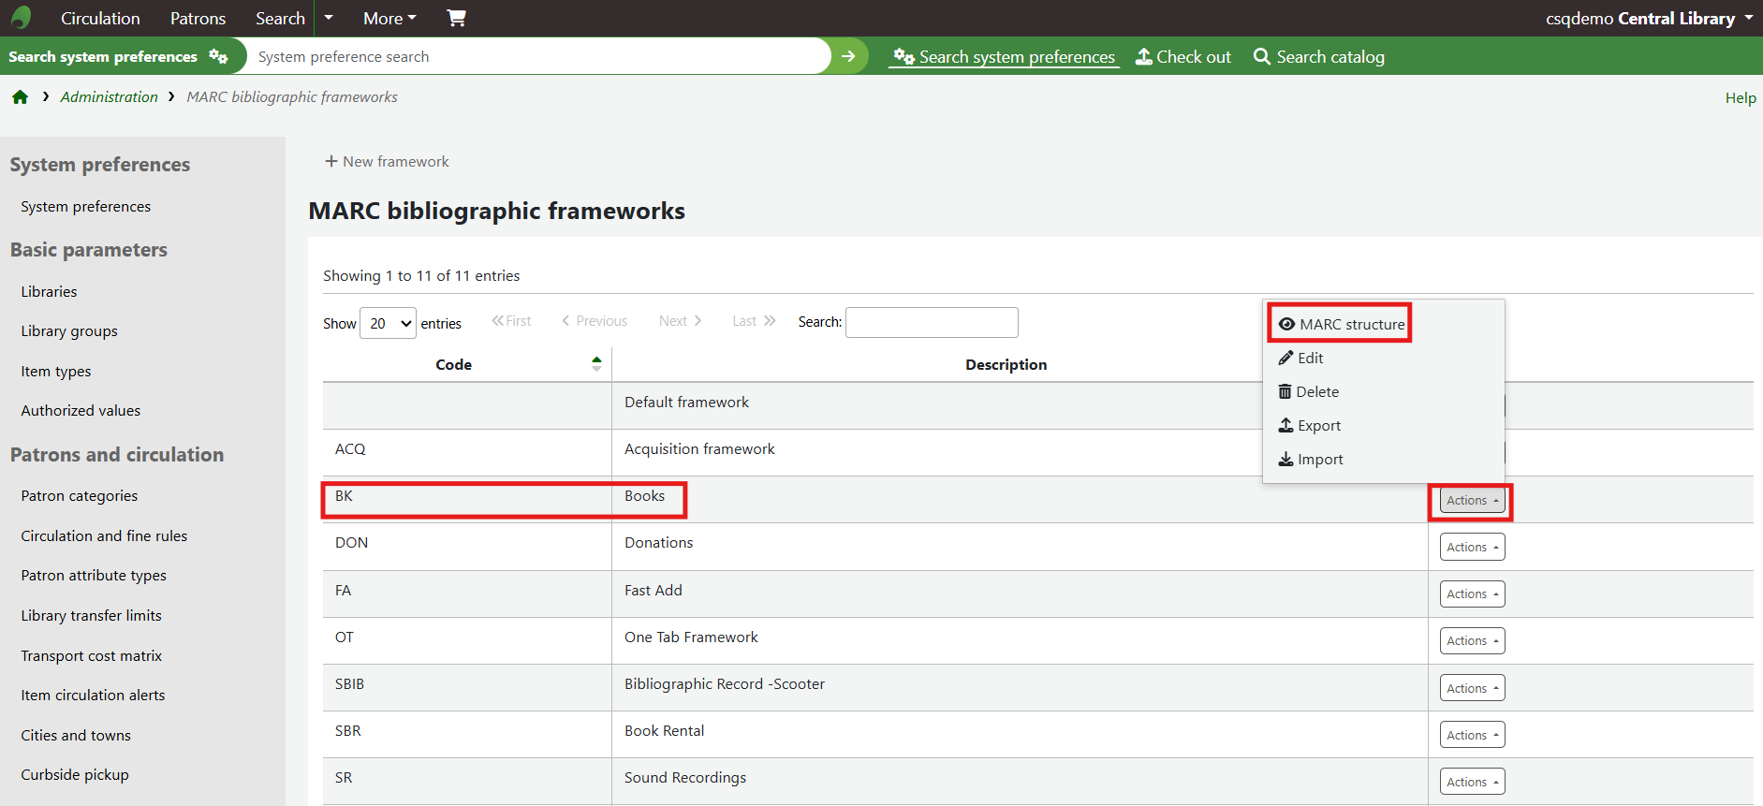Change the Show entries count dropdown

[388, 323]
